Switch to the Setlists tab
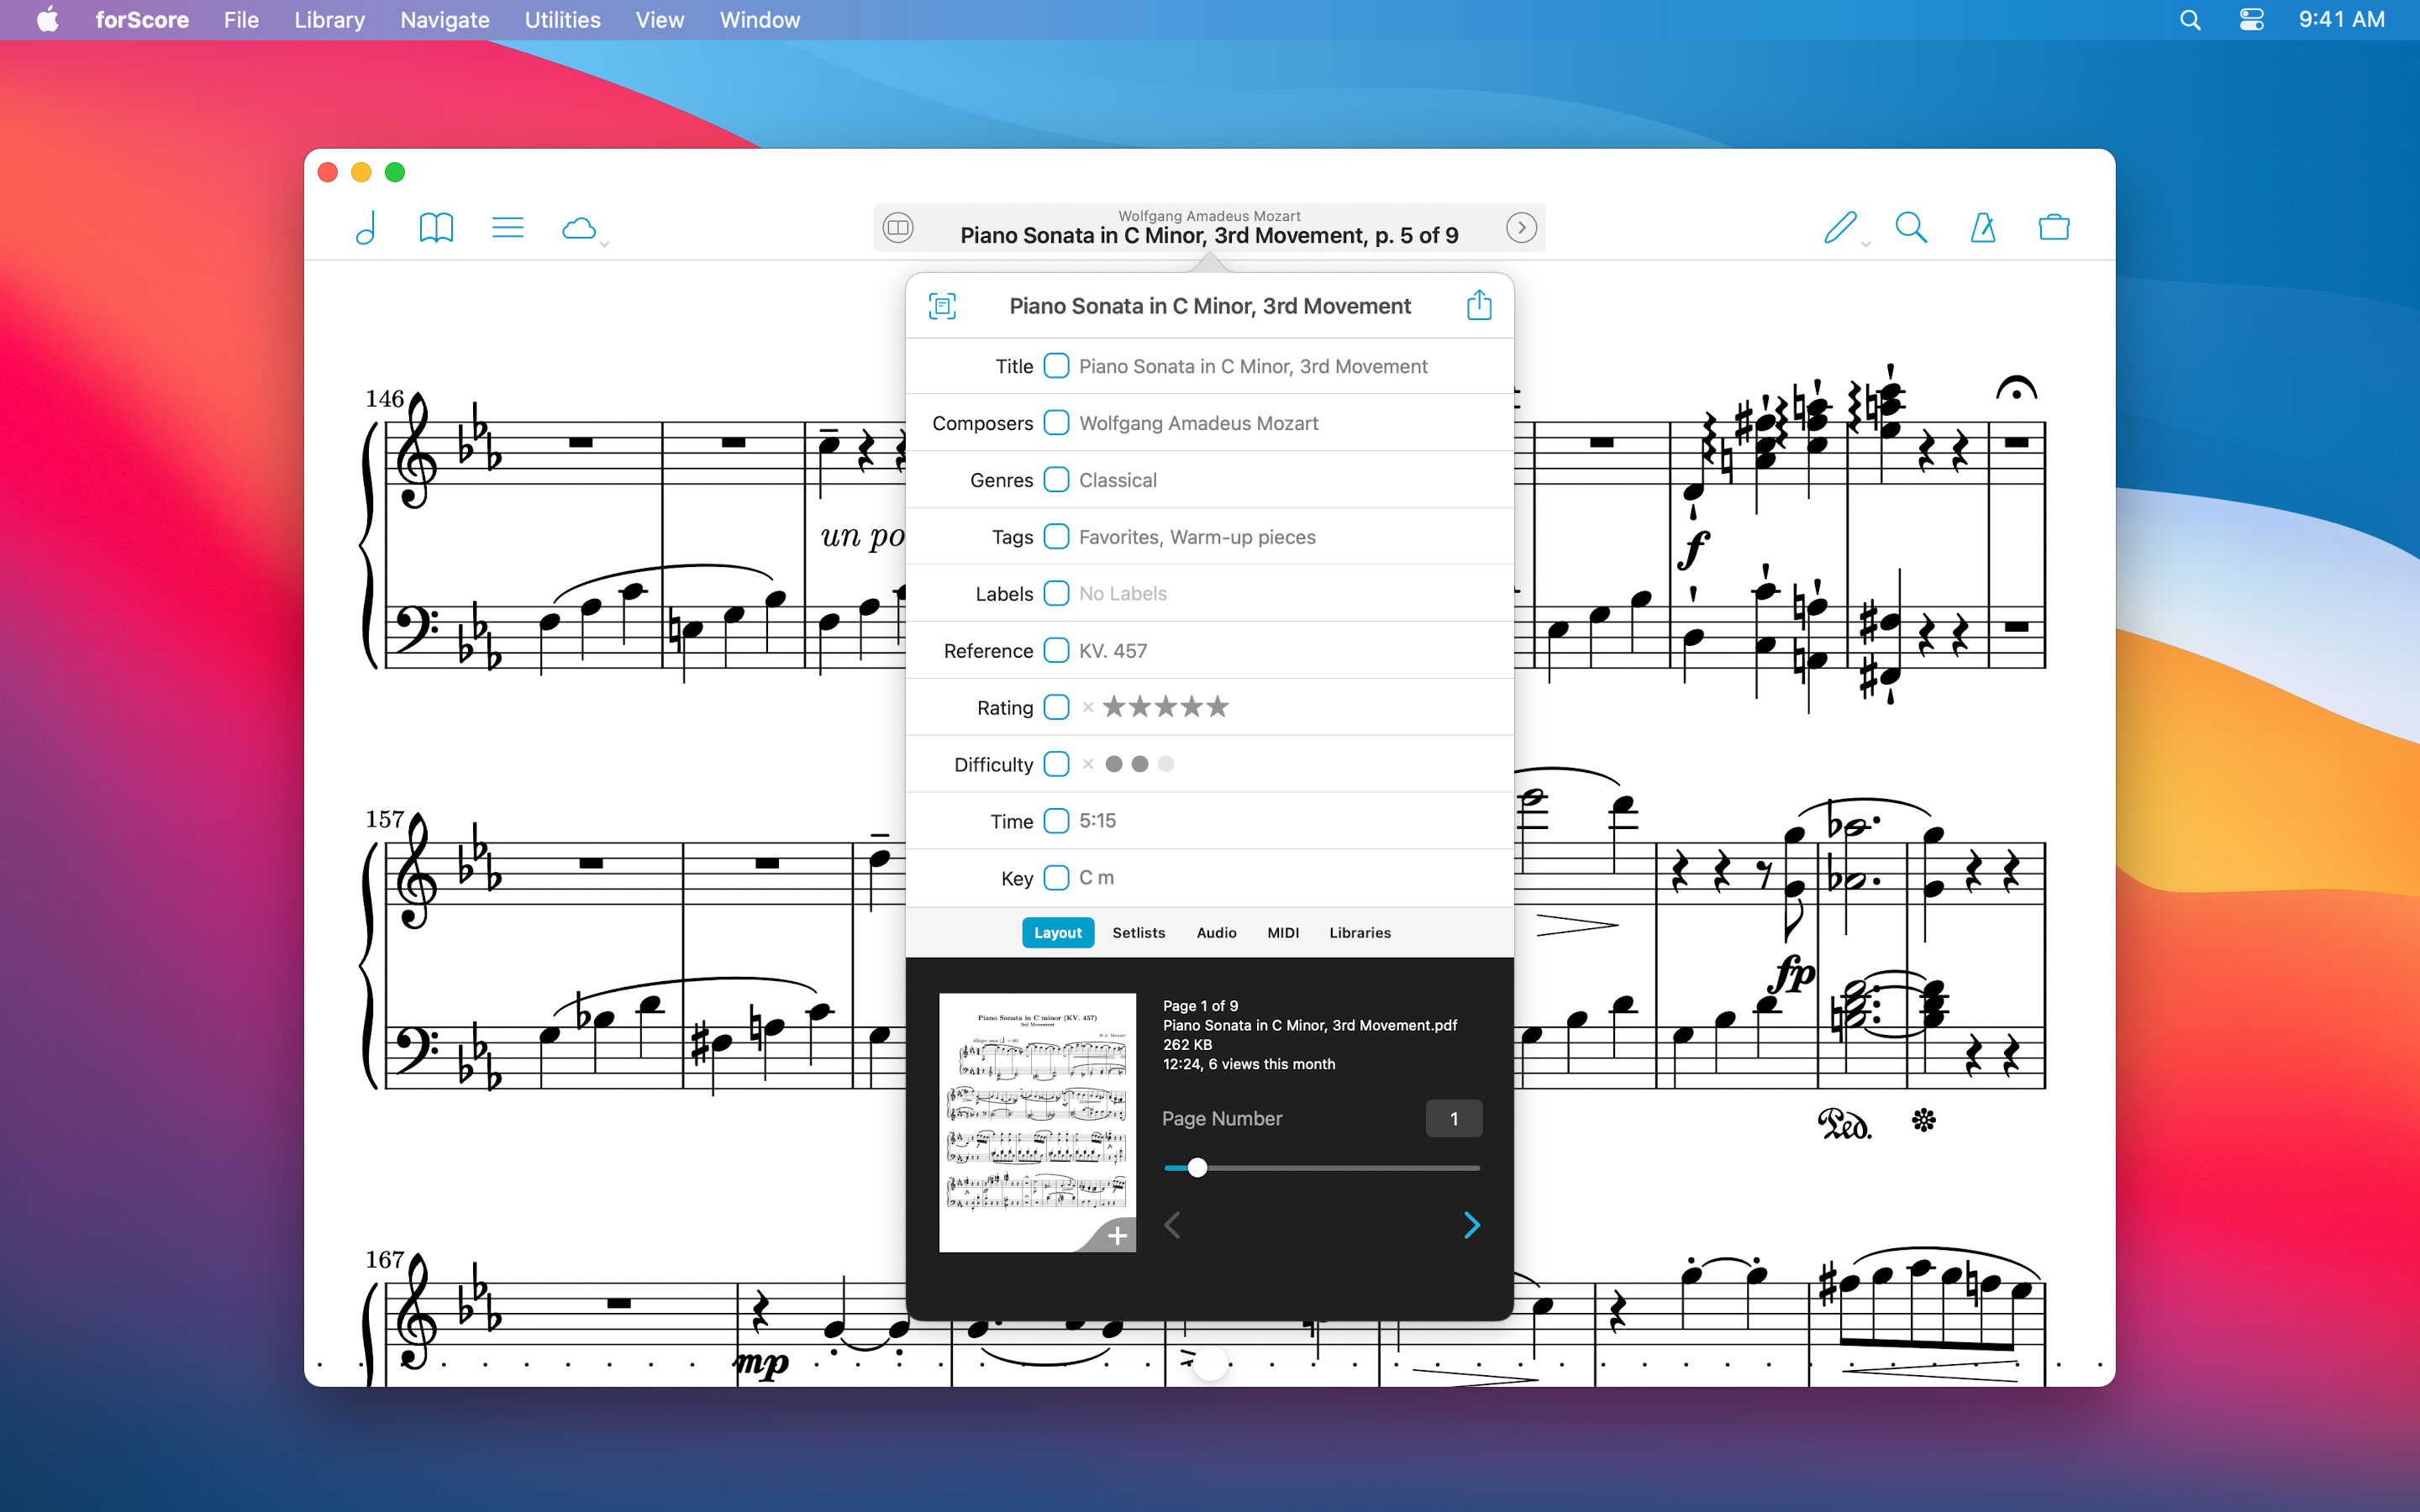2420x1512 pixels. (1138, 932)
